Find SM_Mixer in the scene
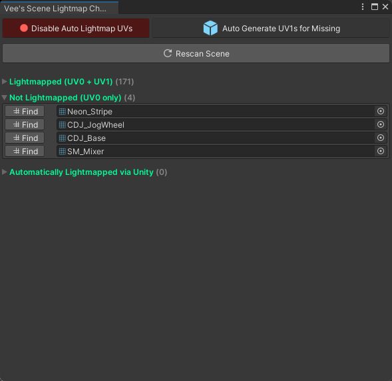Screen dimensions: 392x381 tap(25, 151)
